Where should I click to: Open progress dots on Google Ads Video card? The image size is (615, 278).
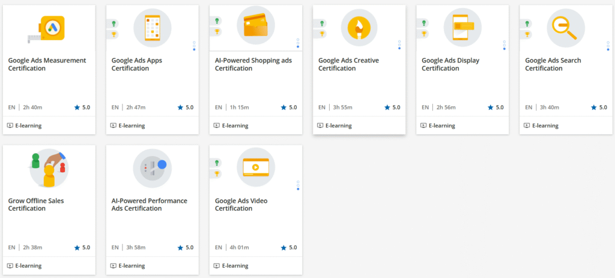298,185
